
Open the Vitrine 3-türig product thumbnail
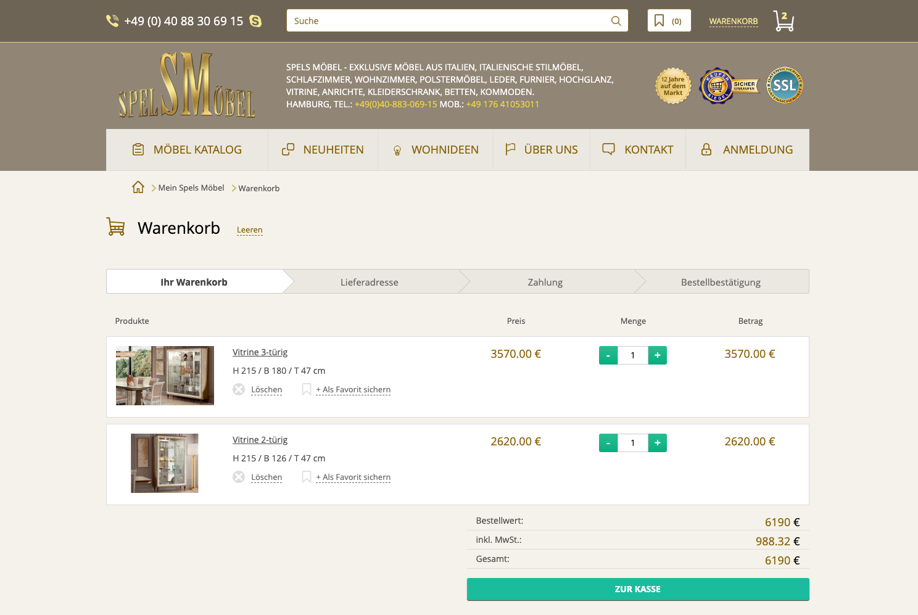pos(165,376)
